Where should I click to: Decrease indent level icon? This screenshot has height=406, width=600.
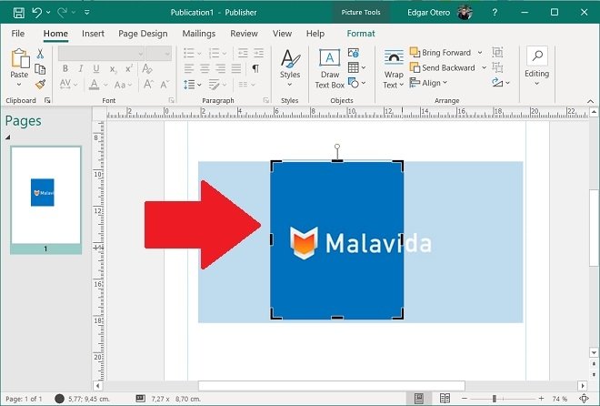point(243,53)
